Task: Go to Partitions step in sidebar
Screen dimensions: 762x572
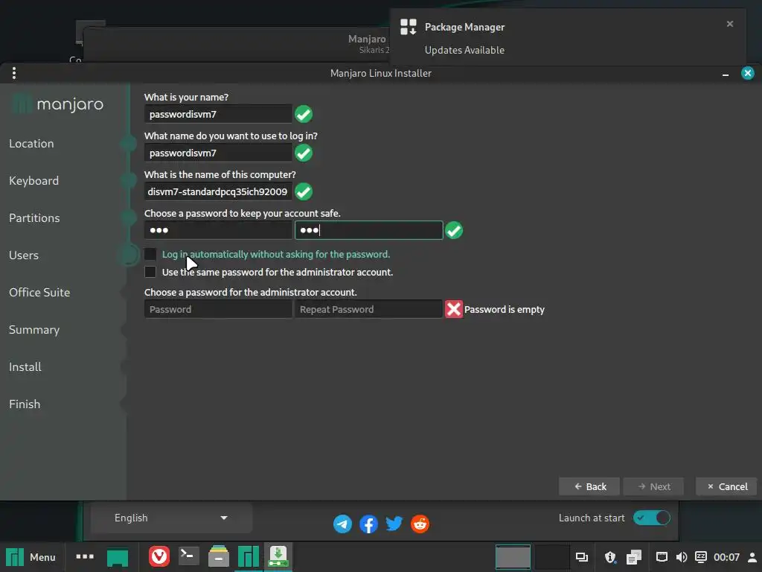Action: [x=34, y=218]
